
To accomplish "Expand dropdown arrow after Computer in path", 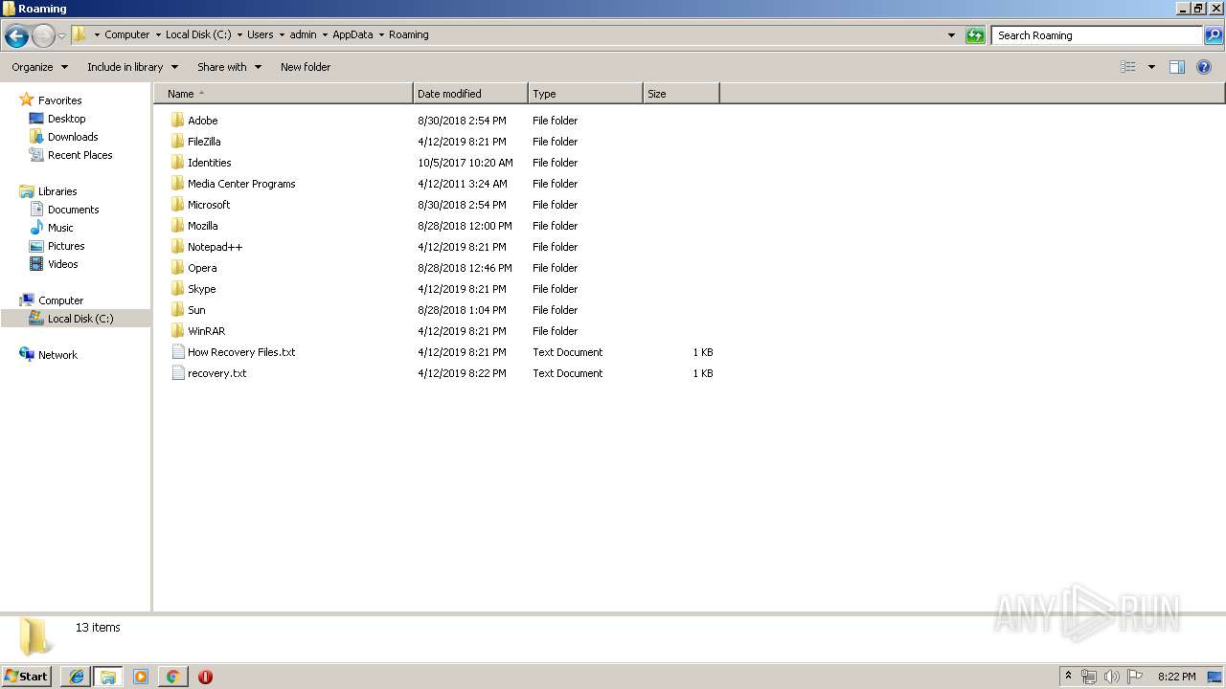I will point(158,35).
